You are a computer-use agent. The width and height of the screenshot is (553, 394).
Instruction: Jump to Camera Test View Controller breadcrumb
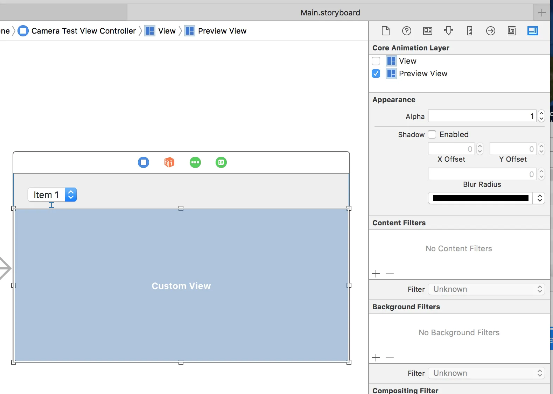coord(77,31)
